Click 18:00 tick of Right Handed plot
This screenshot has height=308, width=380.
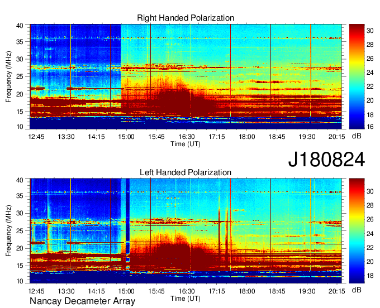click(246, 137)
